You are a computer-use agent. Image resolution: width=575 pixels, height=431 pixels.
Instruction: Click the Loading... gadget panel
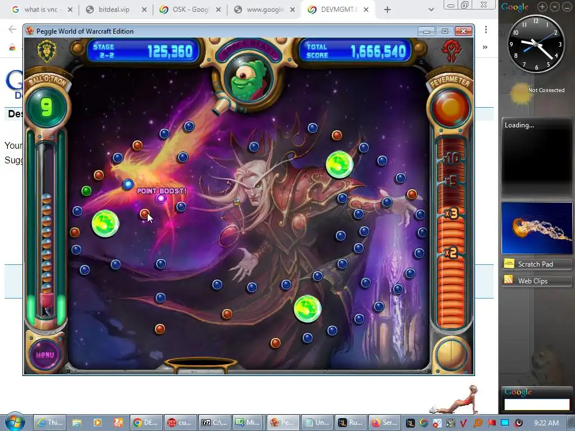point(536,157)
